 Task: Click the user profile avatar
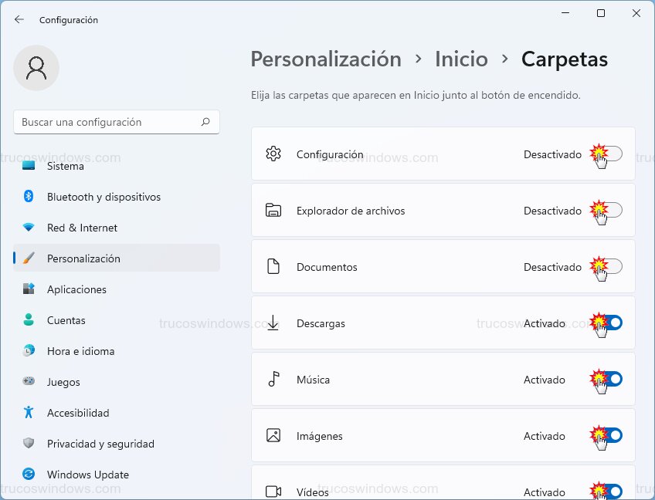(36, 68)
